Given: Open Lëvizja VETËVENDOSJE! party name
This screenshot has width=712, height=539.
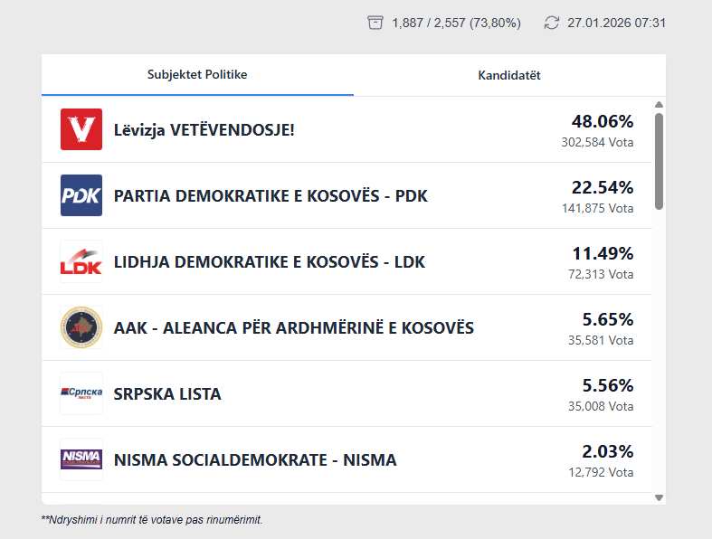Looking at the screenshot, I should pyautogui.click(x=204, y=130).
